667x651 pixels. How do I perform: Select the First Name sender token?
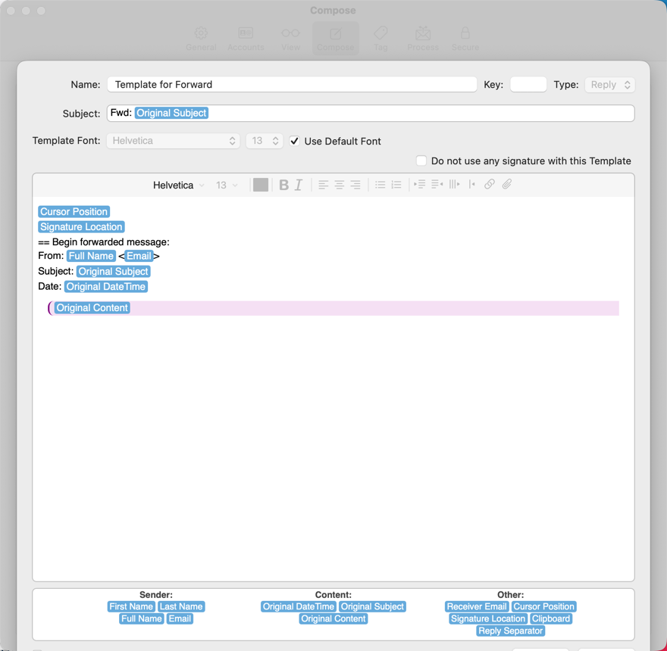click(x=131, y=606)
